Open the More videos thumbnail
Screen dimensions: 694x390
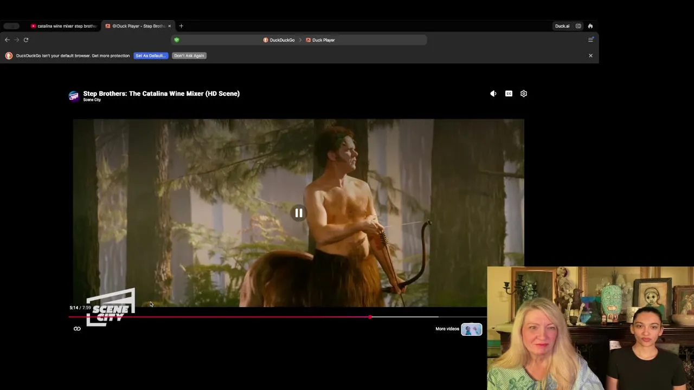coord(471,329)
